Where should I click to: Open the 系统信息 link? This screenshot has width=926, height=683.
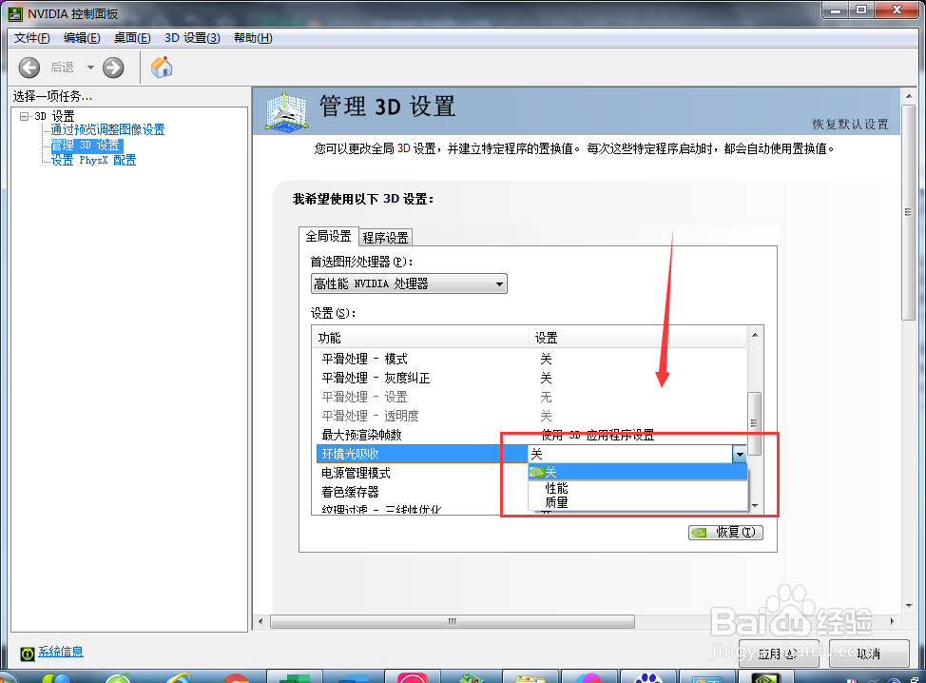point(61,652)
